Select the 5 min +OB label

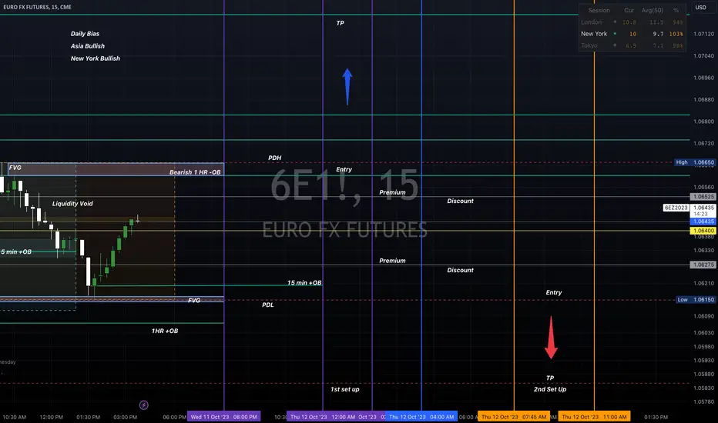coord(16,252)
